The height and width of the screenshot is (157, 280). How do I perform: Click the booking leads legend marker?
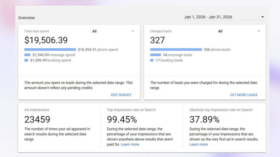(x=152, y=60)
